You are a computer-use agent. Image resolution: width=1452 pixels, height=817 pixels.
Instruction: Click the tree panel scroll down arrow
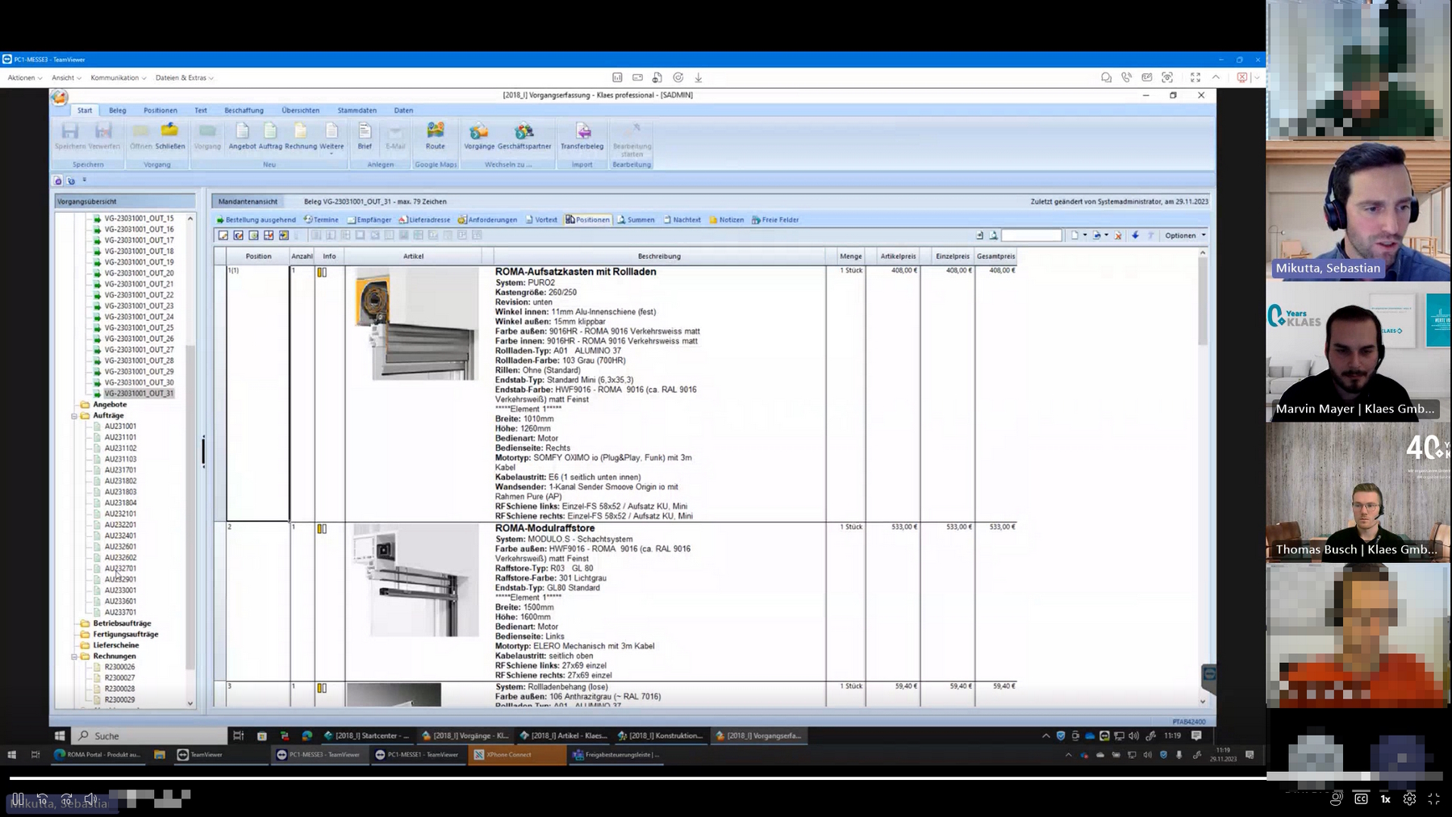point(190,703)
